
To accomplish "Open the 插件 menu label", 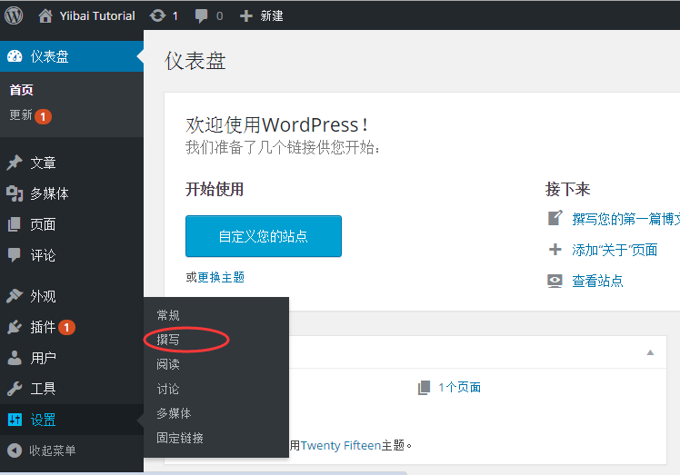I will click(43, 327).
